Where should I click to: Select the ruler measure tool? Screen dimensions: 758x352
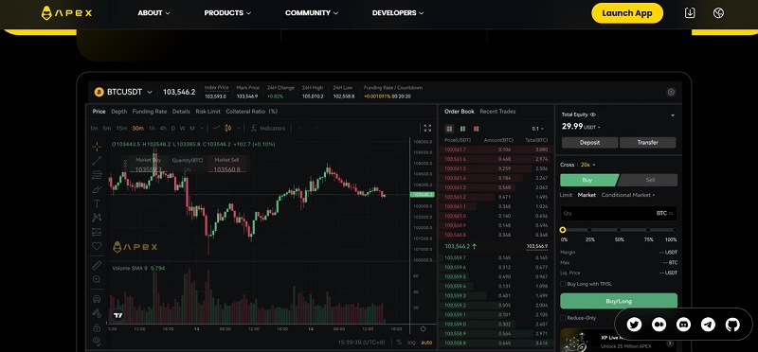97,265
